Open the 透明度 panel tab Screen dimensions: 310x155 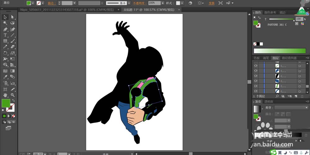[x=269, y=101]
